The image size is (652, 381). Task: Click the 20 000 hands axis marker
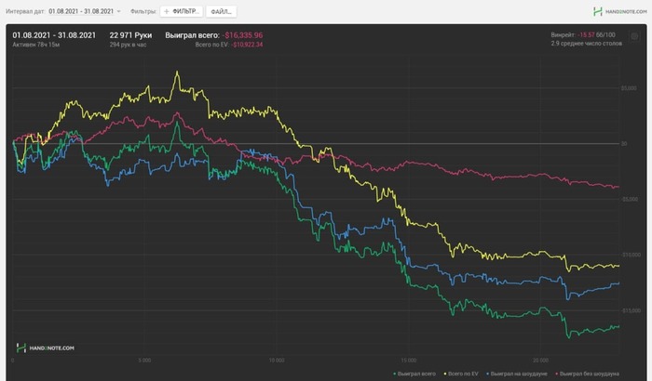[540, 361]
